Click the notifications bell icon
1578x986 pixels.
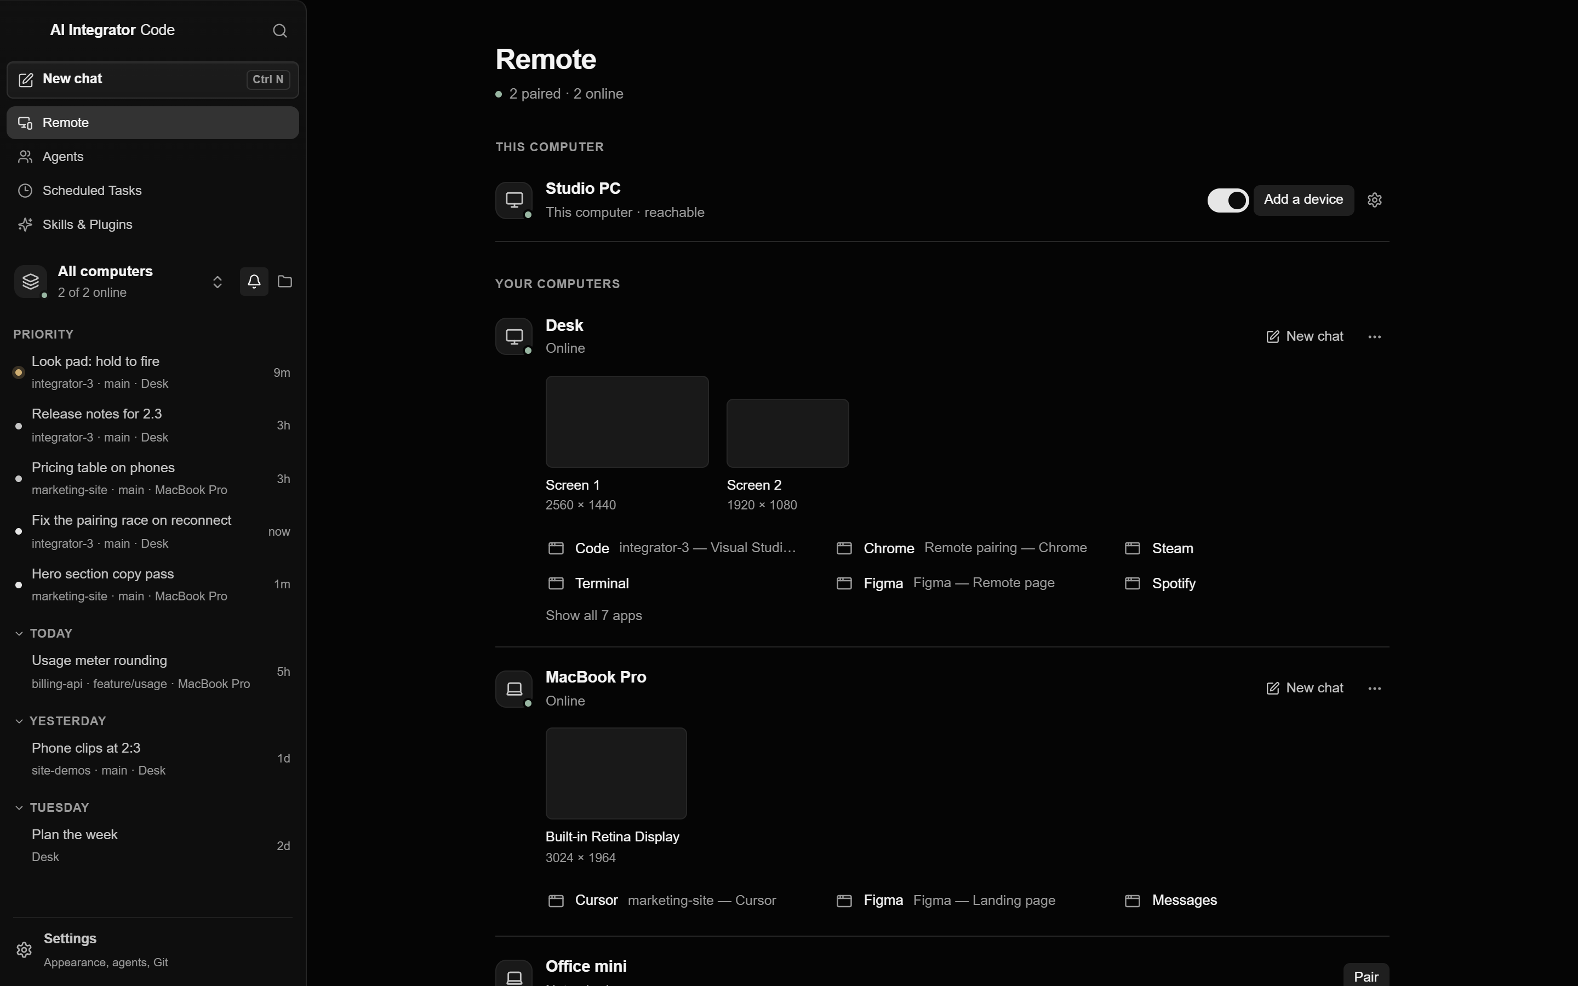(254, 281)
